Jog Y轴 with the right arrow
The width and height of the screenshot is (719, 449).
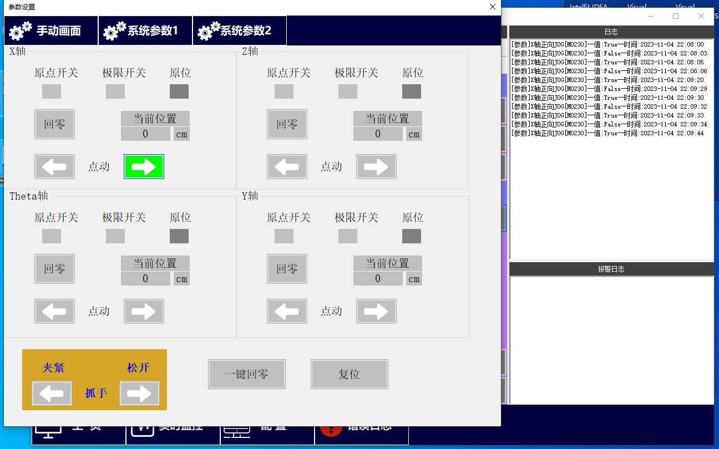[x=376, y=311]
